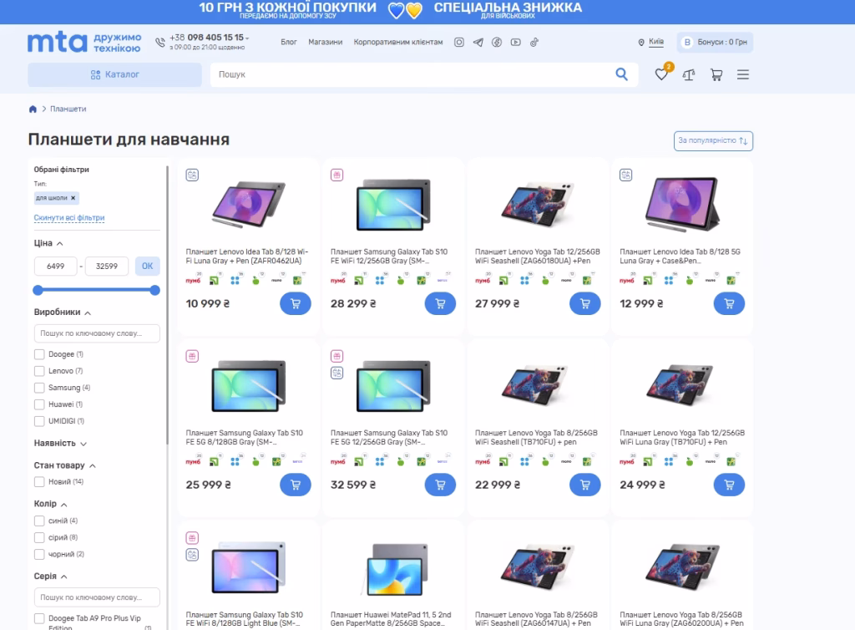Click gift badge on 28 299 ₴ Samsung card
Viewport: 855px width, 630px height.
click(x=337, y=175)
